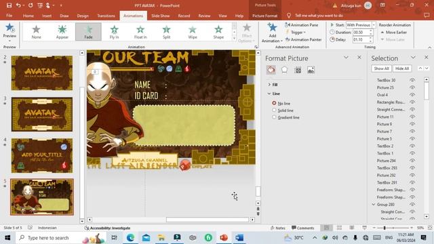
Task: Open the Start timing dropdown
Action: [374, 25]
